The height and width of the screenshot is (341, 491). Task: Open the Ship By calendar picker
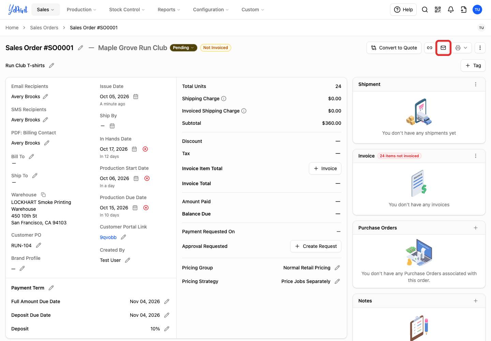pos(112,126)
